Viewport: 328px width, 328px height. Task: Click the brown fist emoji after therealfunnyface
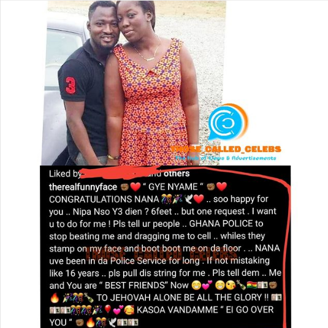tap(125, 187)
